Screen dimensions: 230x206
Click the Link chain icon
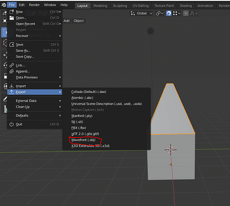click(12, 65)
